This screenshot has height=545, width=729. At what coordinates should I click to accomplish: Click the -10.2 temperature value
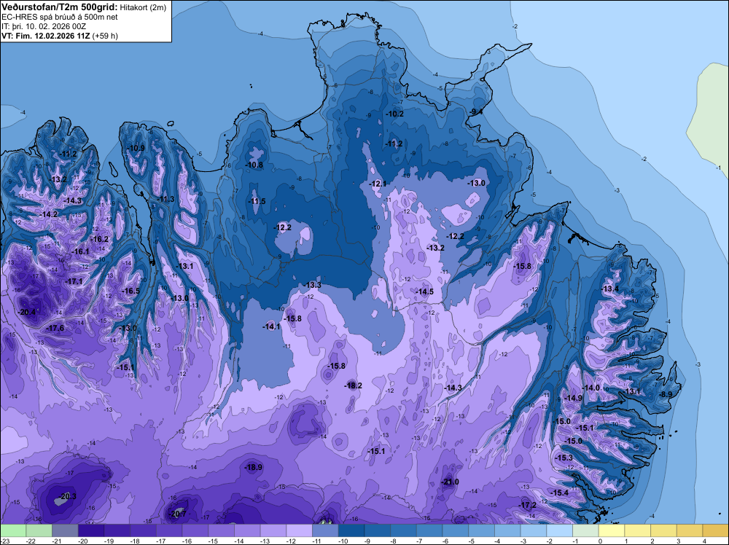click(394, 114)
